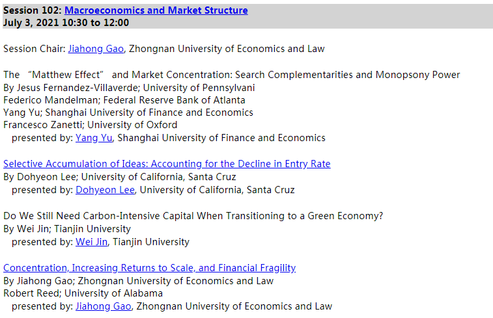Click presenter Wei Jin's name link

pyautogui.click(x=92, y=242)
